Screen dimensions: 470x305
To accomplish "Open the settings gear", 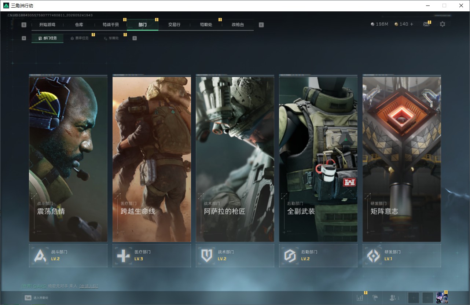I will (443, 24).
